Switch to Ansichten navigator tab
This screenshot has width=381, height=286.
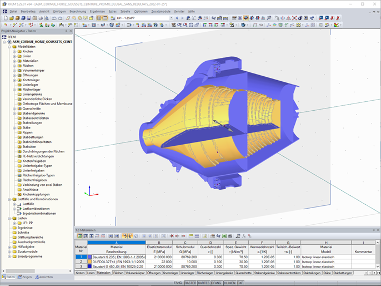[44, 277]
